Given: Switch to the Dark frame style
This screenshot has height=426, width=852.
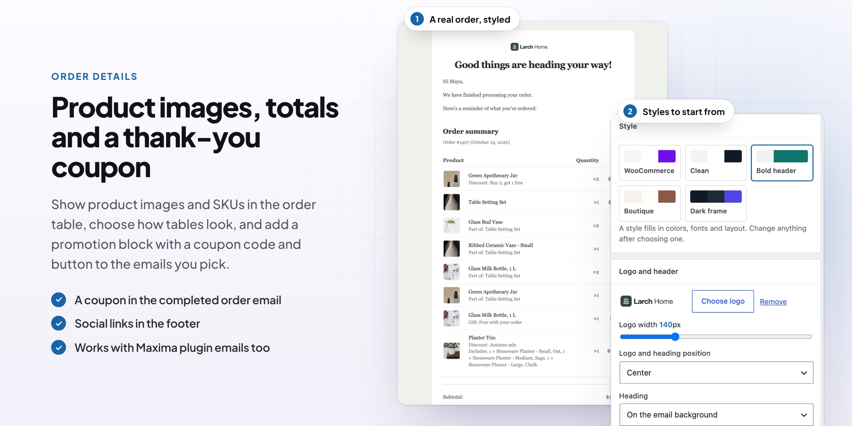Looking at the screenshot, I should click(x=716, y=203).
